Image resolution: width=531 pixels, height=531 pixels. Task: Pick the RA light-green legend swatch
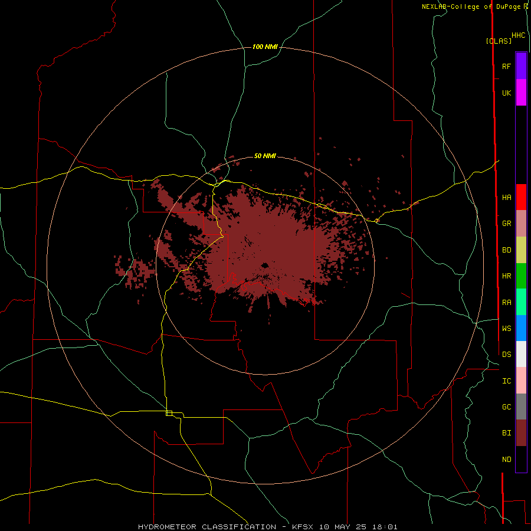point(521,302)
